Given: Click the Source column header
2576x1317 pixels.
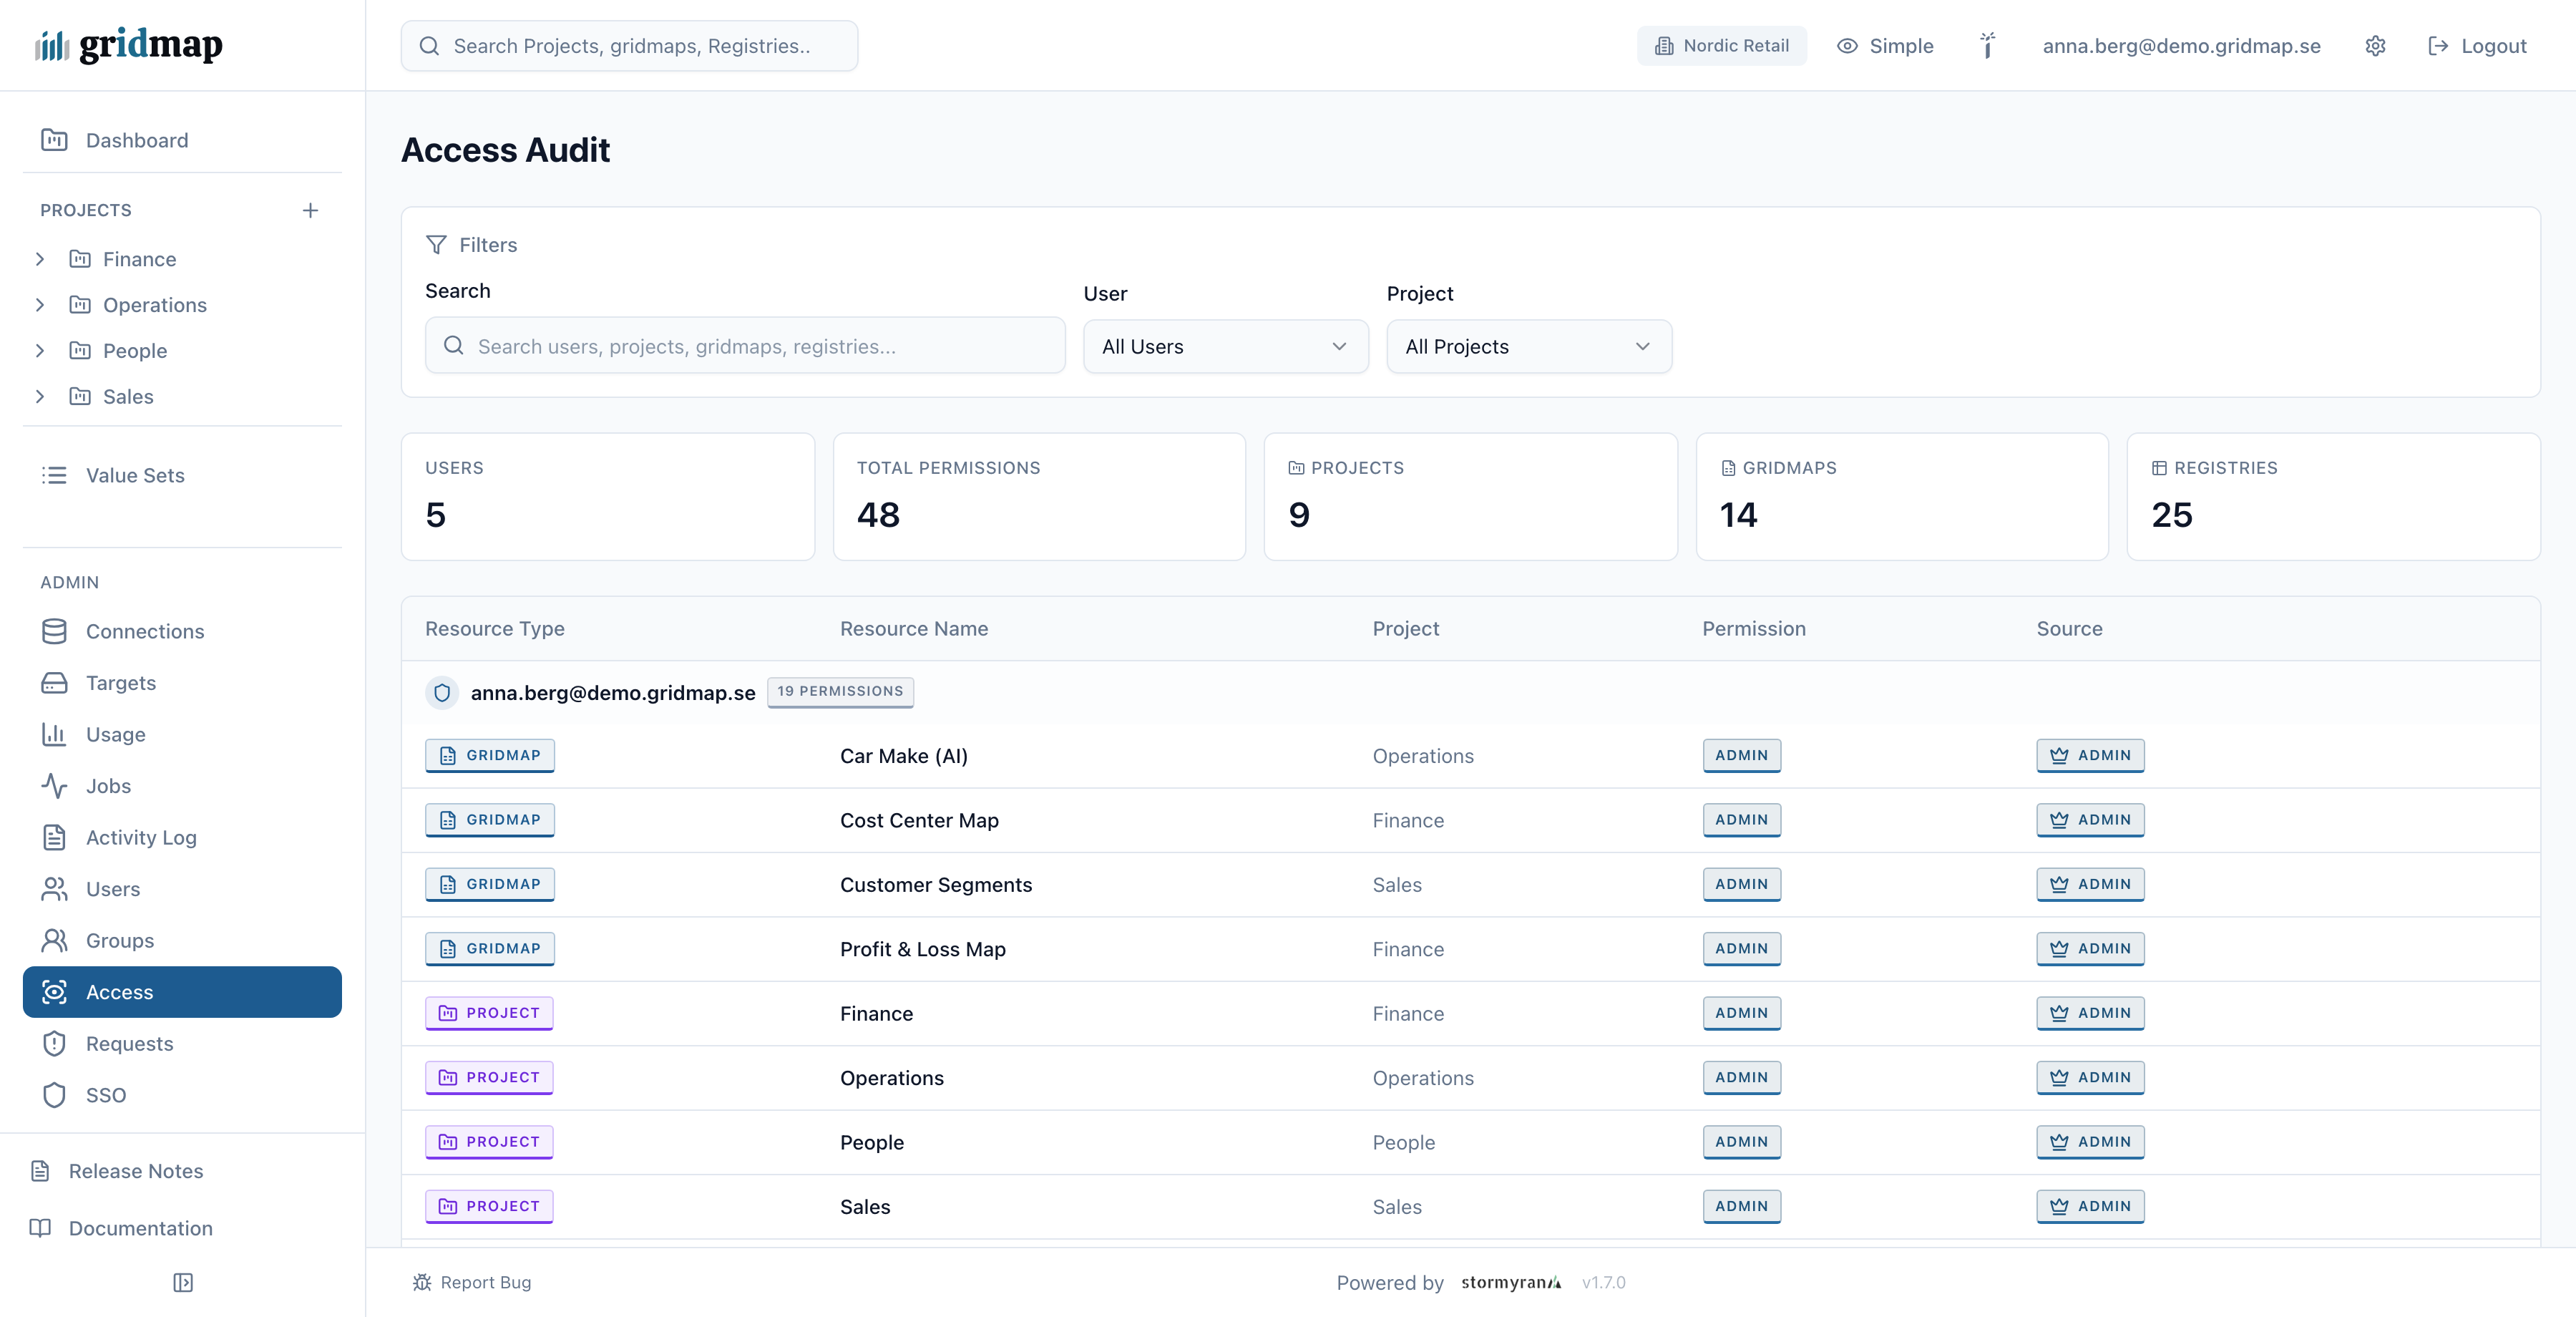Looking at the screenshot, I should click(x=2069, y=629).
